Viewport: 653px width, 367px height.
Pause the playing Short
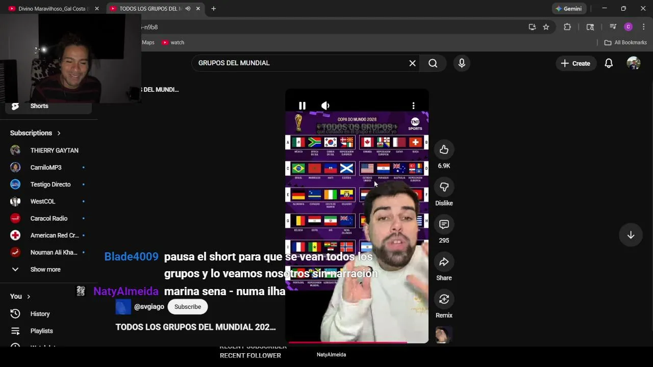pos(302,106)
